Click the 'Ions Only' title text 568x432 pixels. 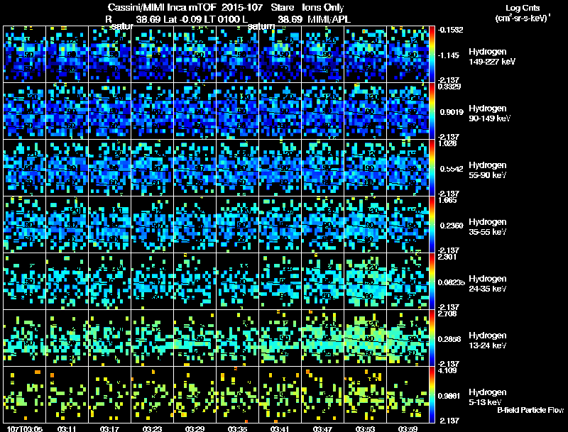(x=323, y=7)
